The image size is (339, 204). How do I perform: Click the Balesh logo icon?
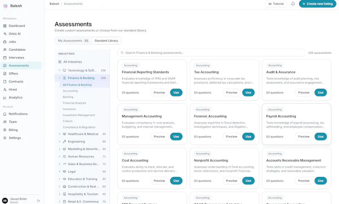(6, 6)
